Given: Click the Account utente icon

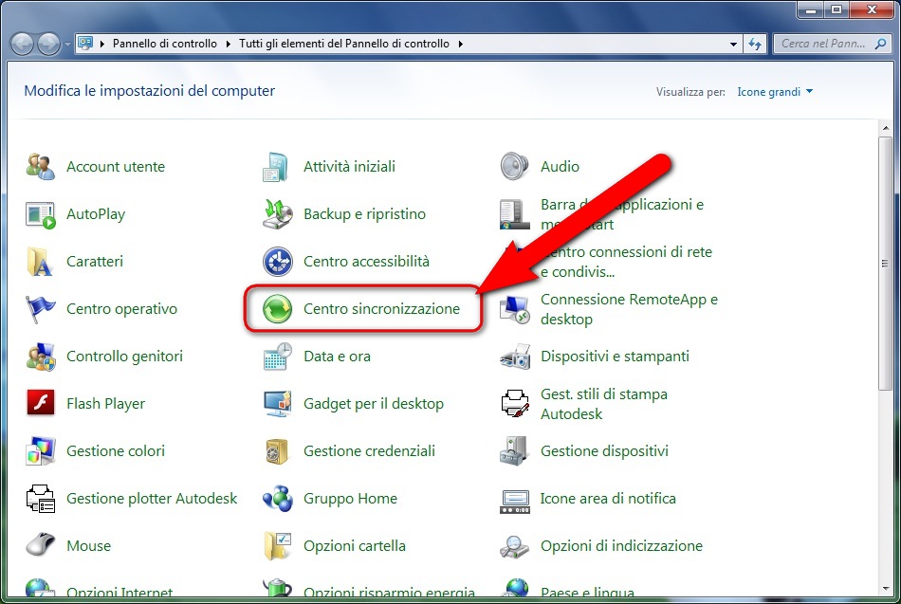Looking at the screenshot, I should [41, 167].
